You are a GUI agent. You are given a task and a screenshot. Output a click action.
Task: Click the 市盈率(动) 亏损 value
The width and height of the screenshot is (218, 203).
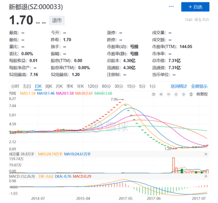[x=134, y=47]
